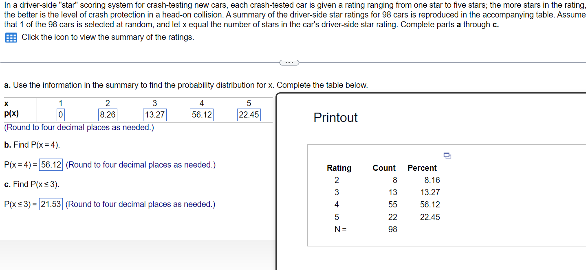Select the 22.45 entry box under x = 5
Image resolution: width=586 pixels, height=270 pixels.
[249, 115]
